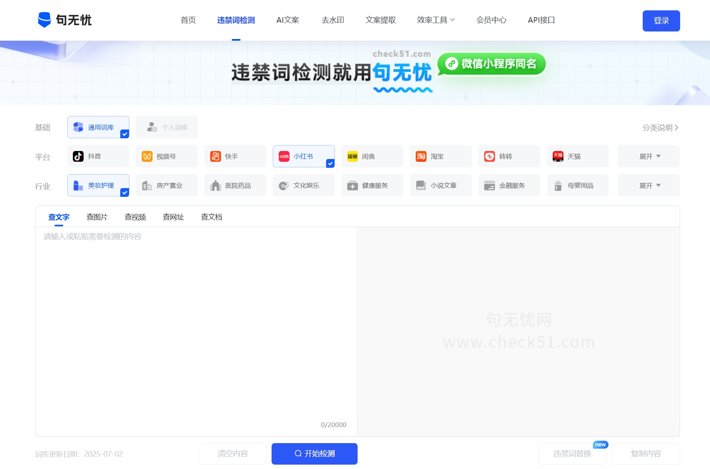Viewport: 710px width, 469px height.
Task: Switch to the 查图片 tab
Action: 97,217
